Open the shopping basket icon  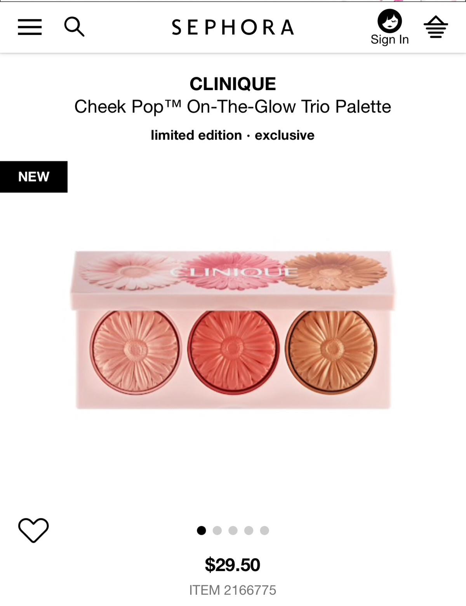tap(436, 27)
